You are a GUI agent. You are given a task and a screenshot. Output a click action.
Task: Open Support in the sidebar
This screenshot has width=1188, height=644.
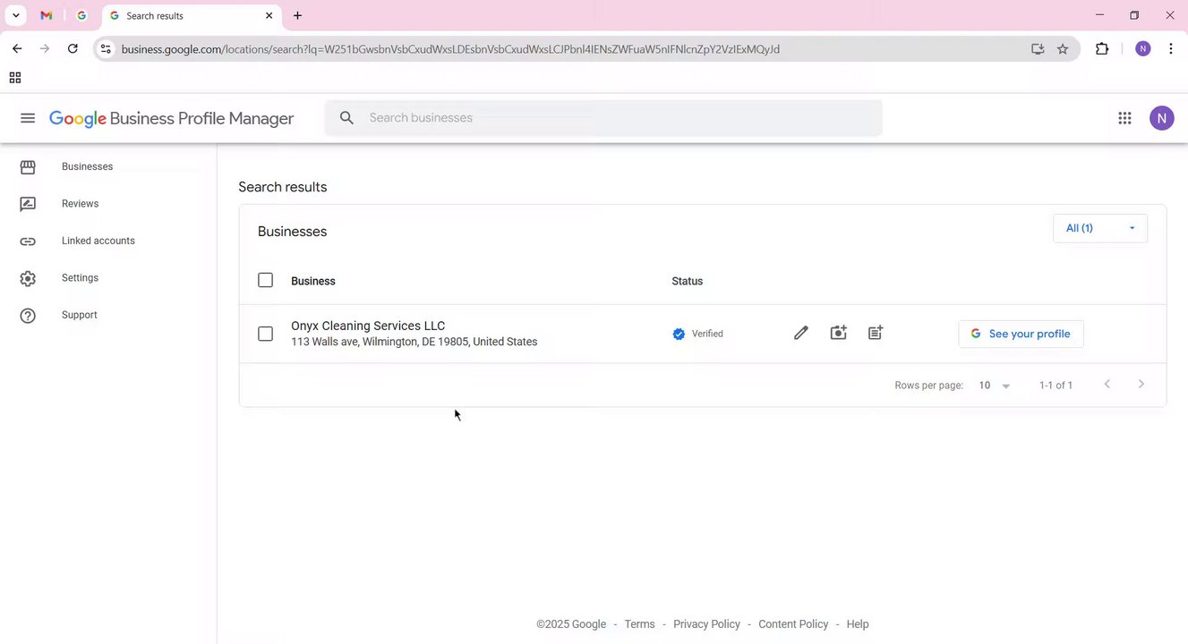click(79, 316)
